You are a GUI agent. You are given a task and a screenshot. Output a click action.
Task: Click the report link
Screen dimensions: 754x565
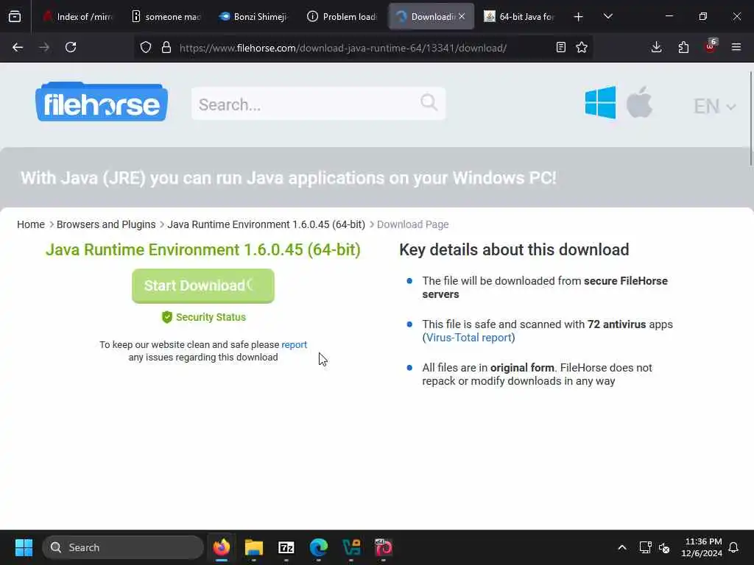294,344
